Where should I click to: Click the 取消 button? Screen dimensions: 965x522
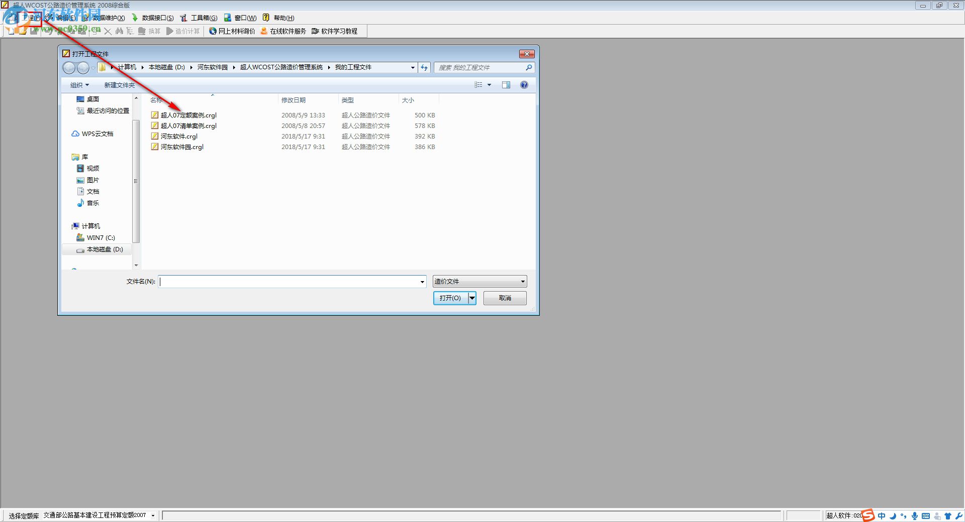click(x=505, y=298)
